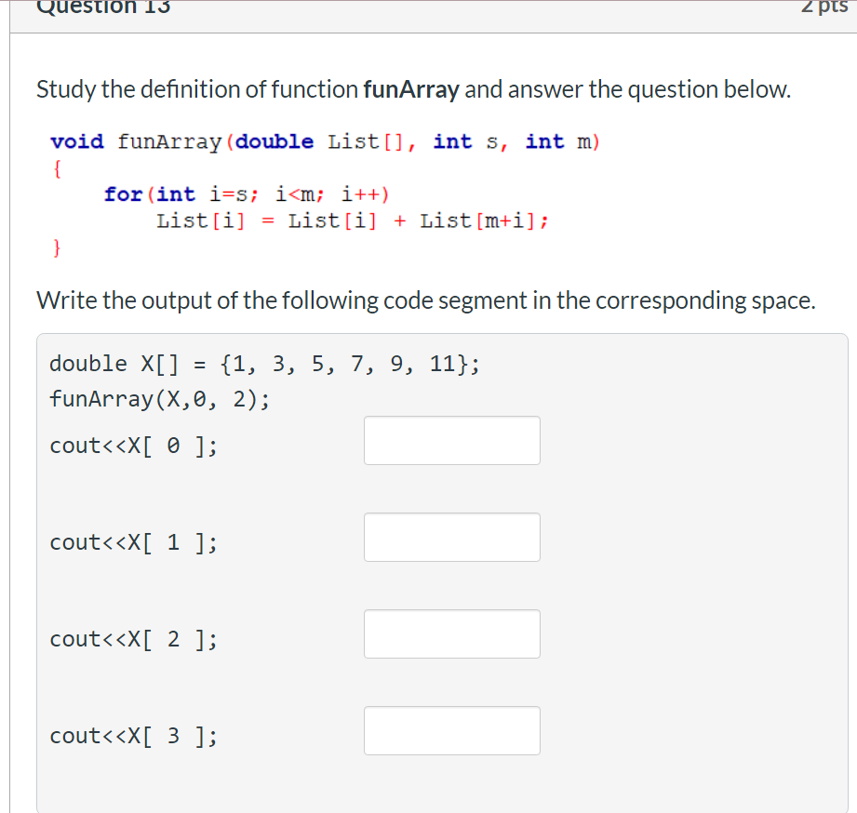The width and height of the screenshot is (857, 813).
Task: Click the answer box for X[ 2 ]
Action: click(x=451, y=633)
